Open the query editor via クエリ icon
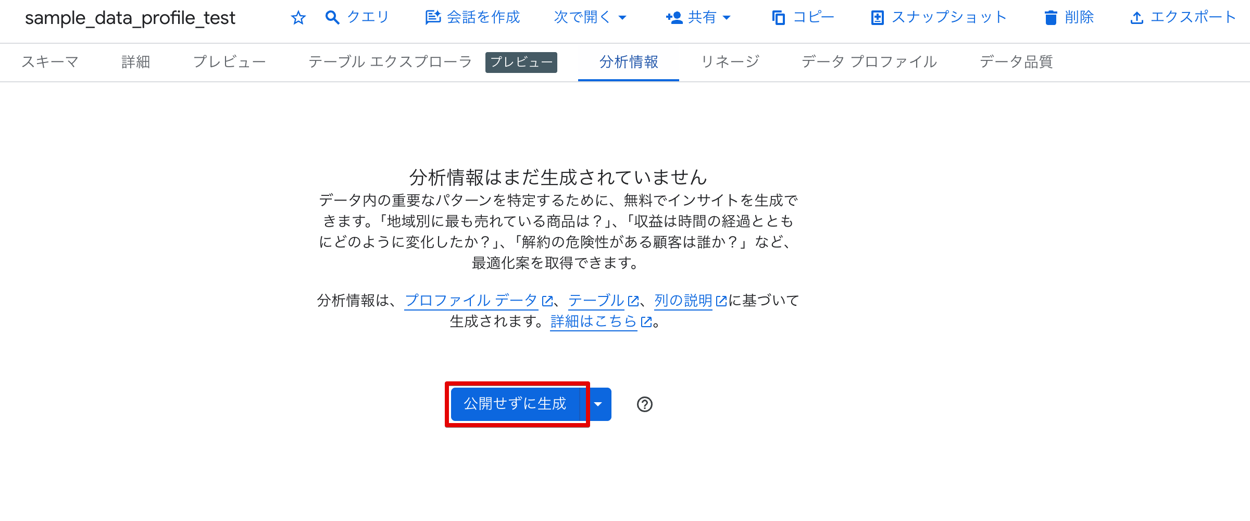This screenshot has height=521, width=1250. point(332,17)
